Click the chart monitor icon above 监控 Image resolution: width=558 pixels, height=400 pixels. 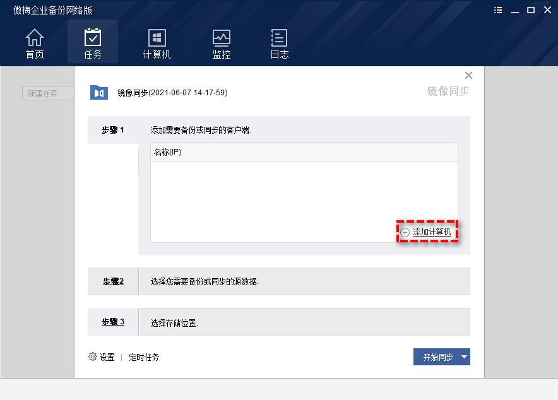pyautogui.click(x=222, y=38)
